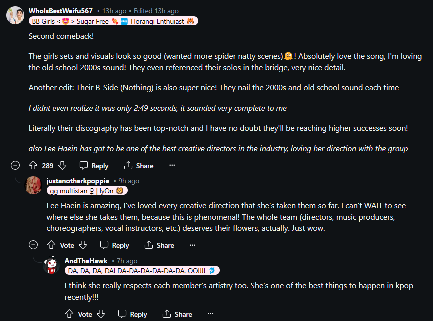The height and width of the screenshot is (321, 433).
Task: Collapse justanotherkpoppie's reply thread
Action: click(33, 245)
